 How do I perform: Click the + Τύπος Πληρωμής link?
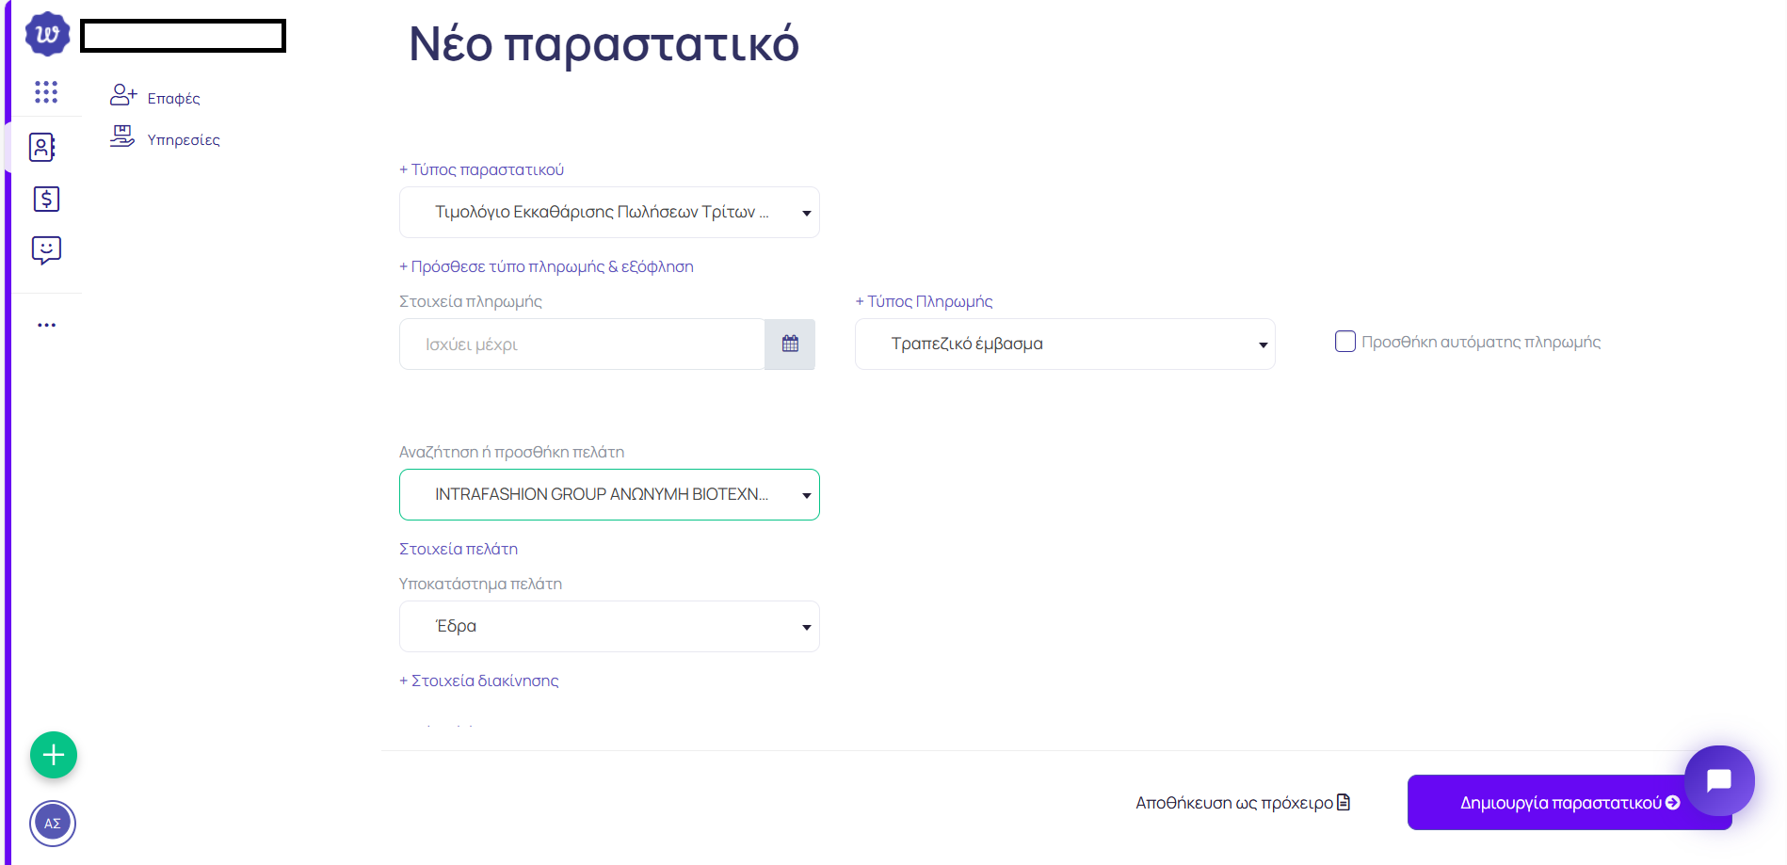[x=924, y=301]
